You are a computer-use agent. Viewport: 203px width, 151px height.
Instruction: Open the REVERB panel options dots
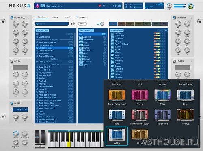click(x=191, y=61)
